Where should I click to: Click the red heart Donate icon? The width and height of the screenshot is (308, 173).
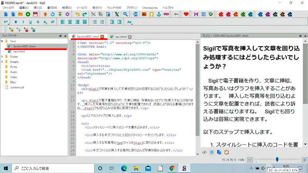point(186,14)
